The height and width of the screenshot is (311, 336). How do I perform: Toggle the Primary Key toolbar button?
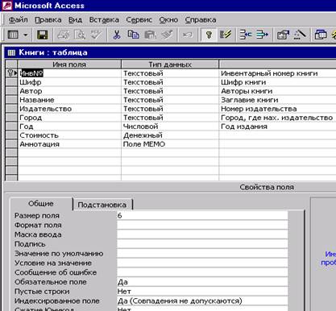(209, 35)
